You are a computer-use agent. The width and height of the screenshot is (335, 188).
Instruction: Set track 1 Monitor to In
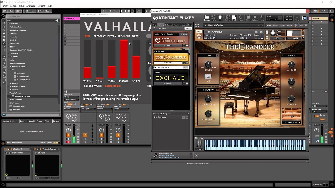(x=66, y=104)
